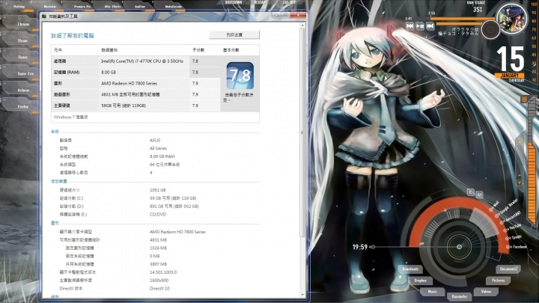Open the Documents folder shortcut

[508, 269]
